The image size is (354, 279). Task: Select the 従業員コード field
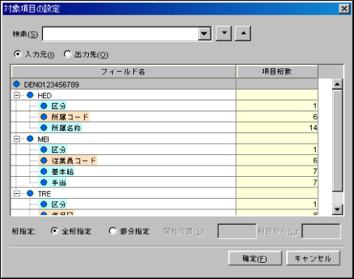click(68, 161)
